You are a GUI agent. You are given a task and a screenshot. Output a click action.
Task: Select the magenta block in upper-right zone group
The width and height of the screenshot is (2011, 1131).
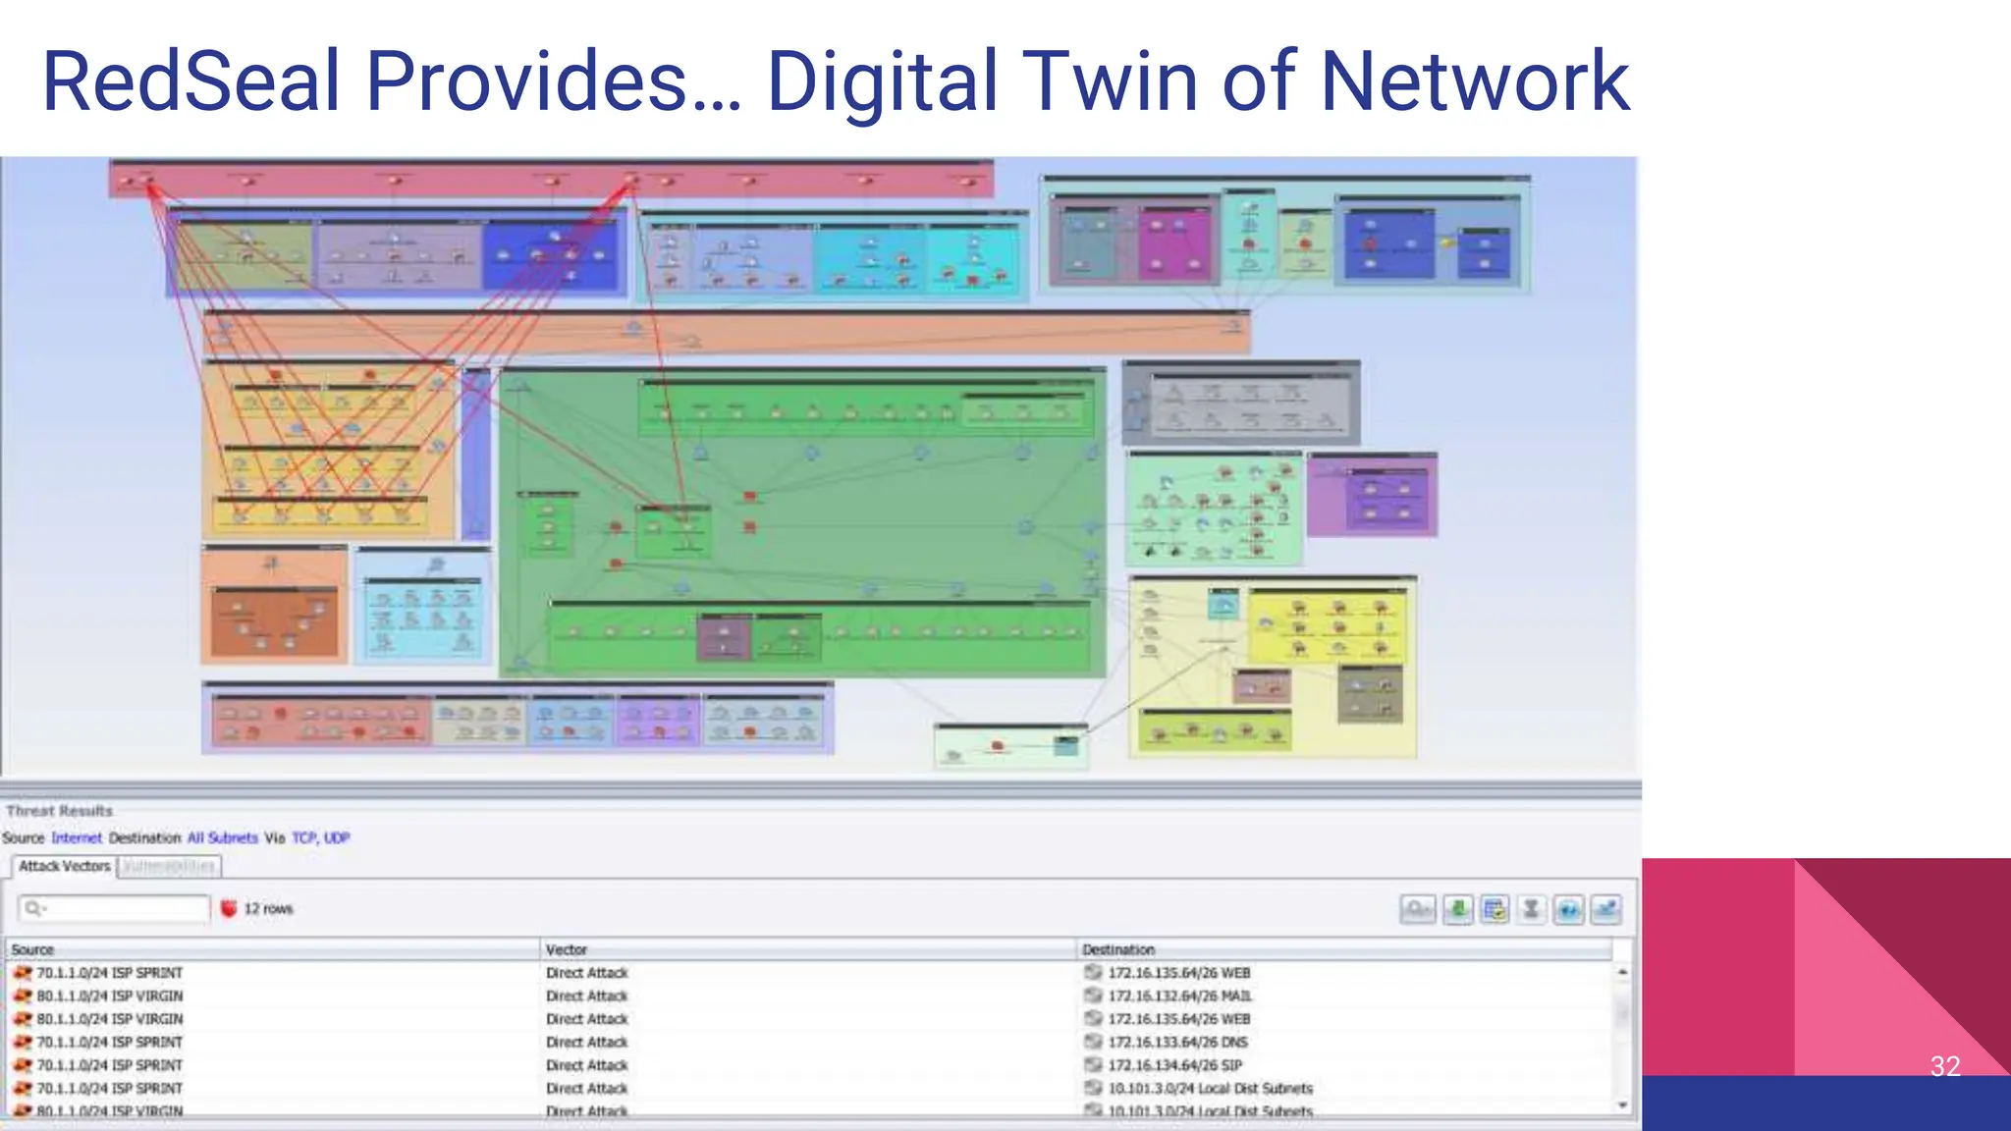click(1175, 243)
